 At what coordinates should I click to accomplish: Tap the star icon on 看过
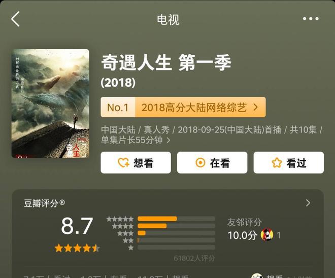coord(277,163)
